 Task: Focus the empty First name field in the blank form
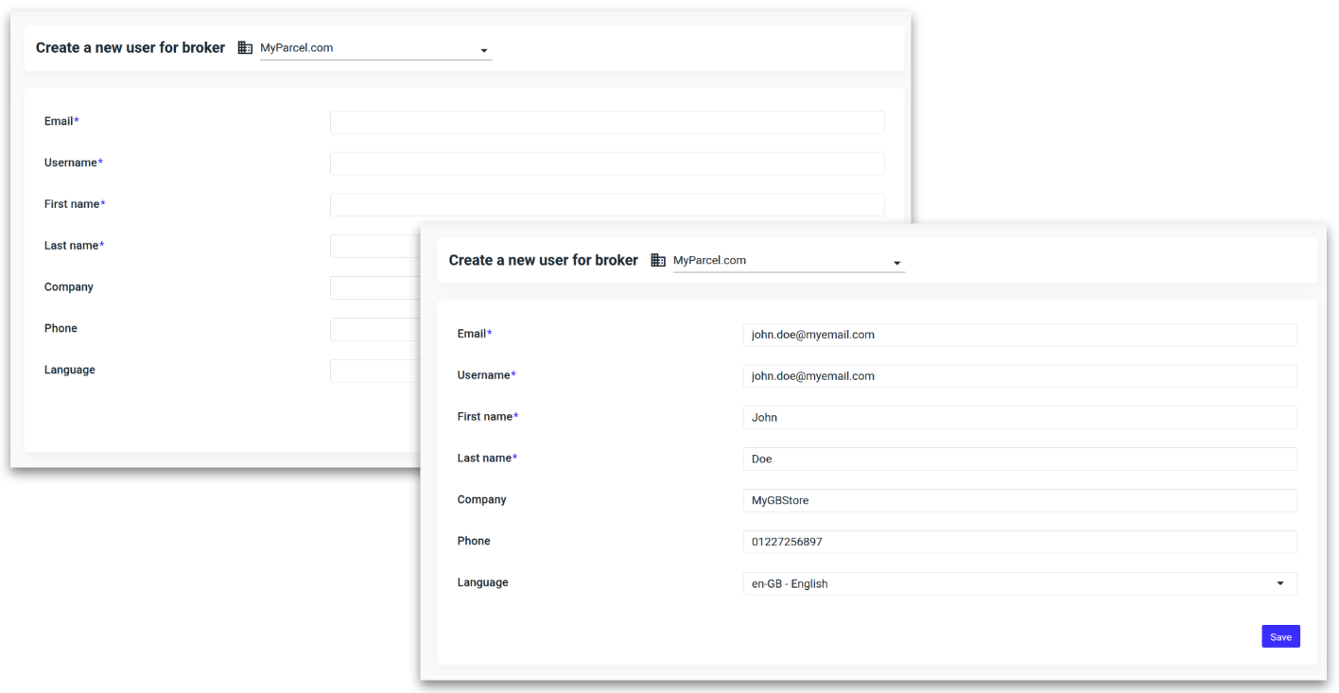(x=606, y=204)
